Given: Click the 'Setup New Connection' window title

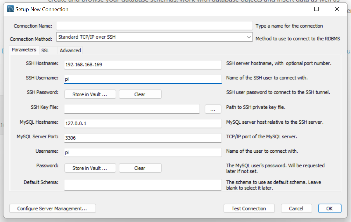Looking at the screenshot, I should pyautogui.click(x=42, y=9).
